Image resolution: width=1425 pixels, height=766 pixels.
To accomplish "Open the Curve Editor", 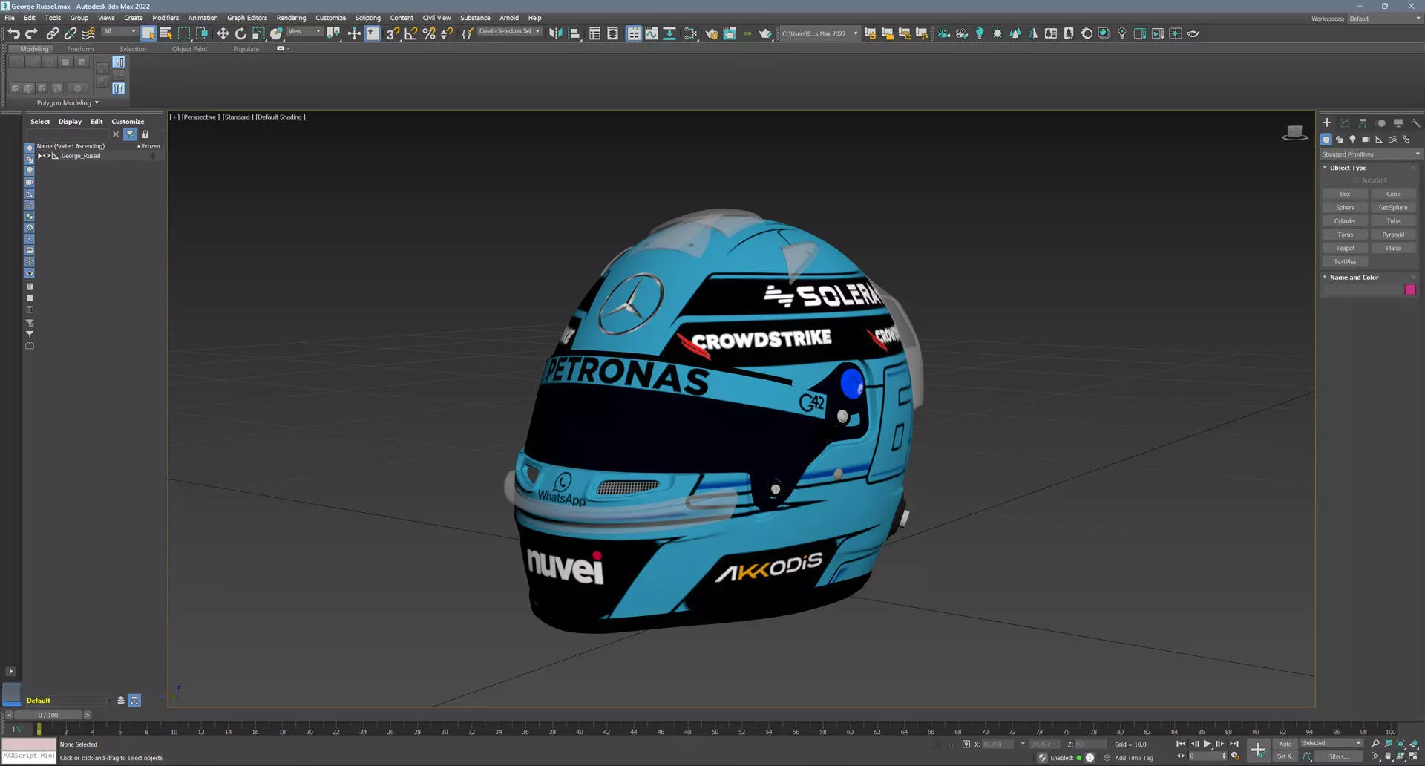I will coord(652,33).
